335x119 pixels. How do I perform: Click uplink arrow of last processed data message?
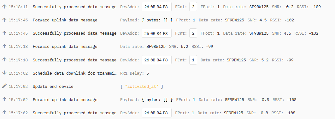4,113
